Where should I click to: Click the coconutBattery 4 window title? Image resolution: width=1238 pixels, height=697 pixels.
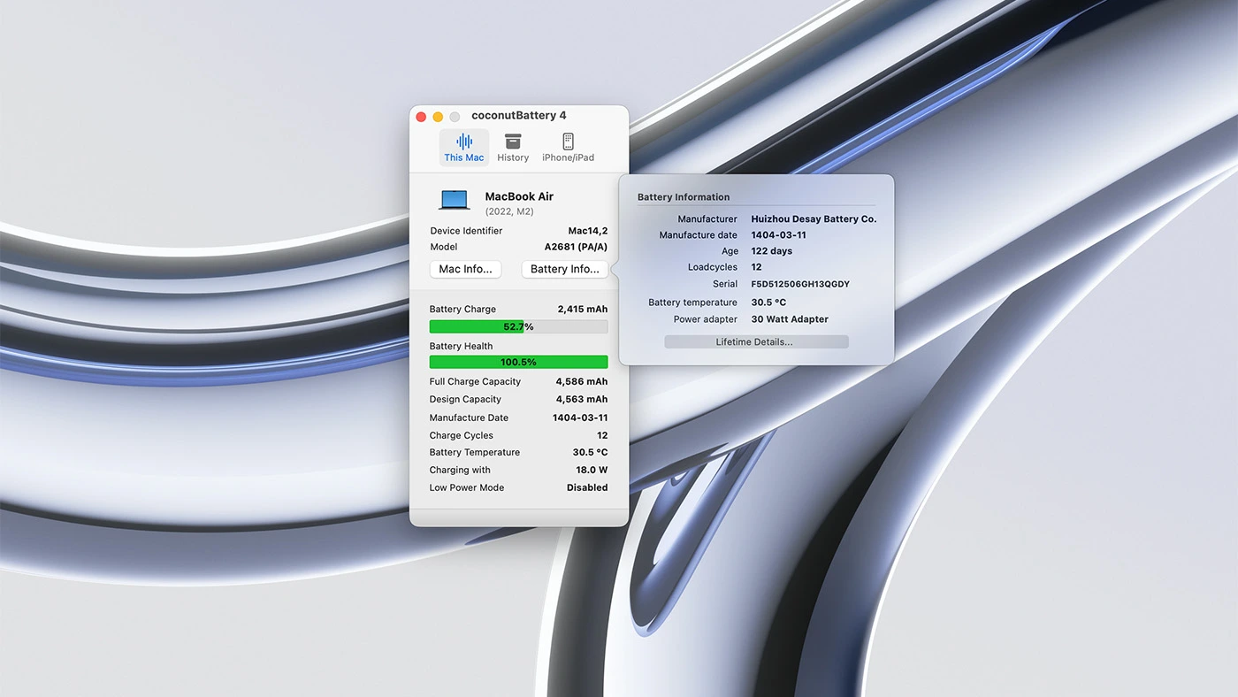coord(519,116)
